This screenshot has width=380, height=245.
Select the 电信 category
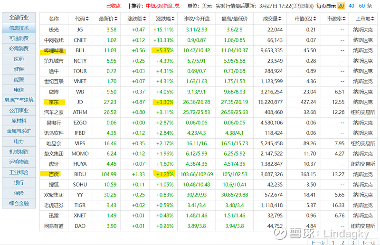[19, 90]
